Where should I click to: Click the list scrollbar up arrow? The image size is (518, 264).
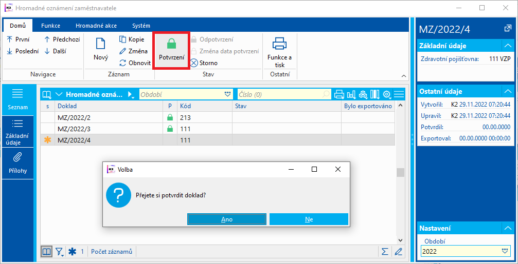(x=400, y=105)
